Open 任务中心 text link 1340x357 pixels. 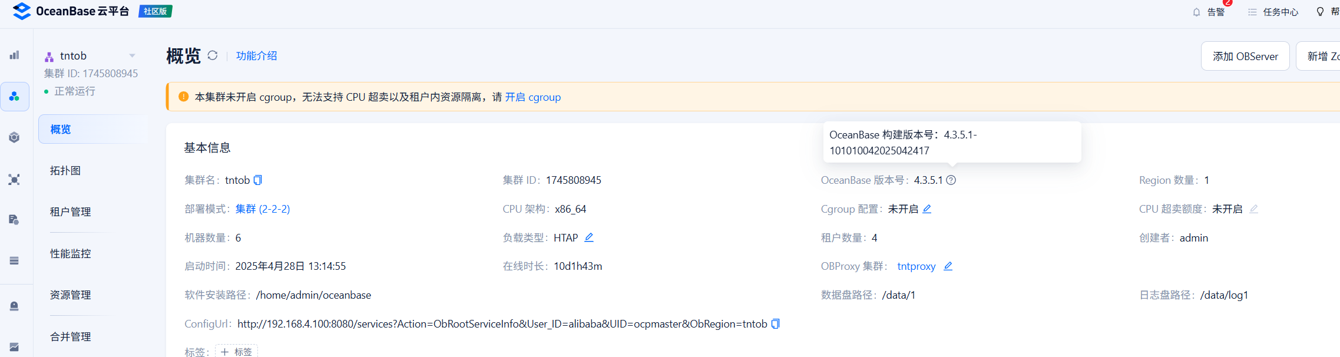[x=1281, y=12]
